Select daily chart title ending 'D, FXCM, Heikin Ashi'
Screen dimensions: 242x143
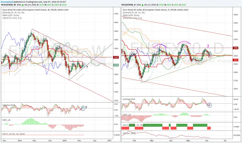(156, 10)
